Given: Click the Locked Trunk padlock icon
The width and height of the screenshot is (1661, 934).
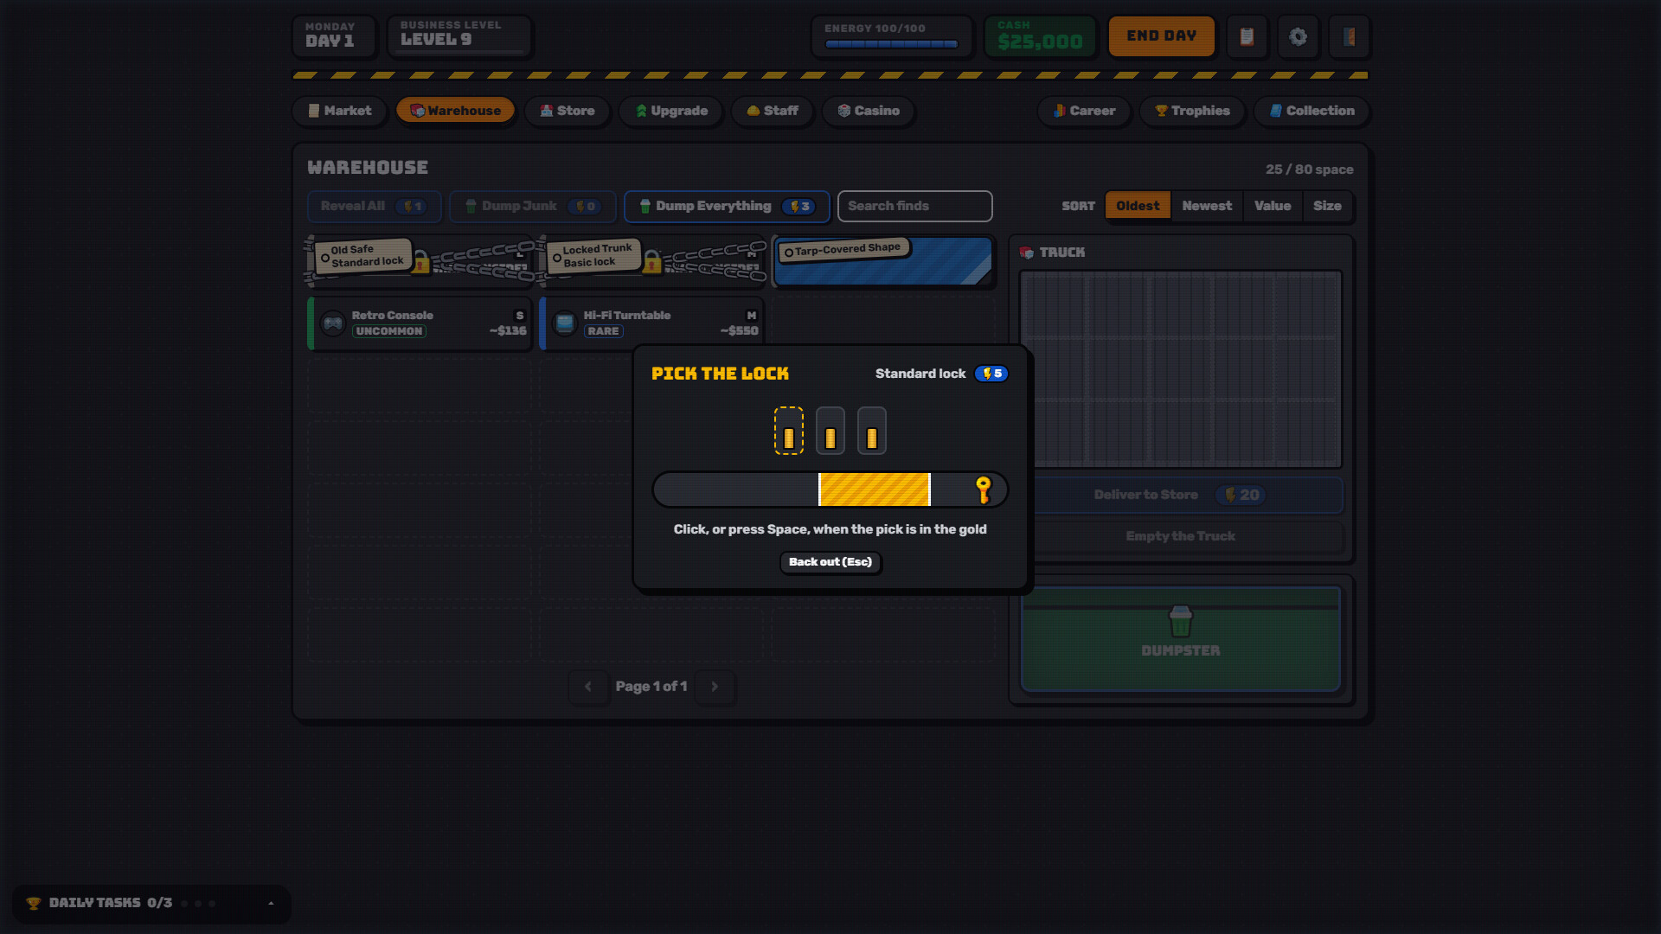Looking at the screenshot, I should click(652, 261).
